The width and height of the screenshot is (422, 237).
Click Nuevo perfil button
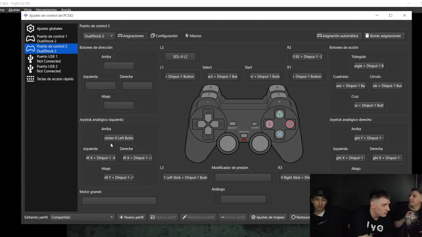[132, 217]
